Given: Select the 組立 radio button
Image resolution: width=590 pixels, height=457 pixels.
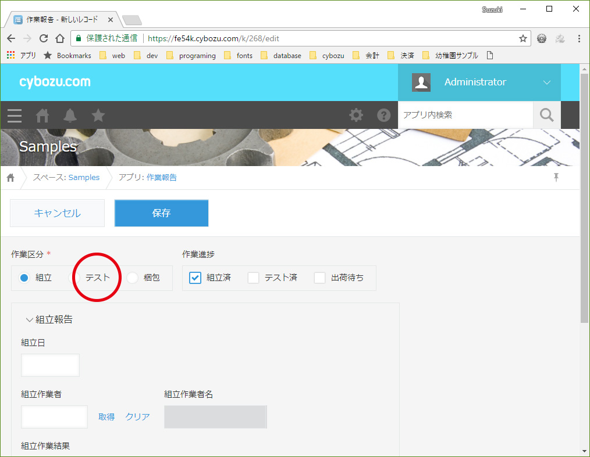Looking at the screenshot, I should tap(24, 278).
